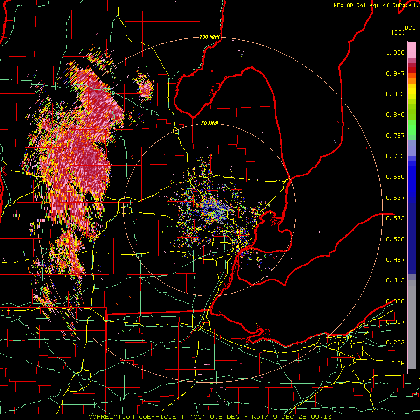
Task: Click the 100 NMI range ring label
Action: pos(210,37)
